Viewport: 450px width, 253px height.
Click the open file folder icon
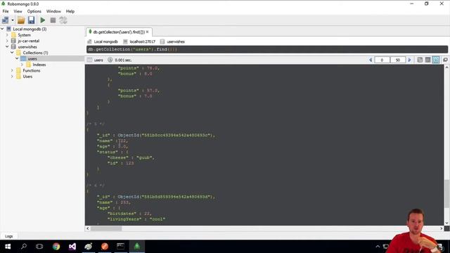(x=21, y=20)
